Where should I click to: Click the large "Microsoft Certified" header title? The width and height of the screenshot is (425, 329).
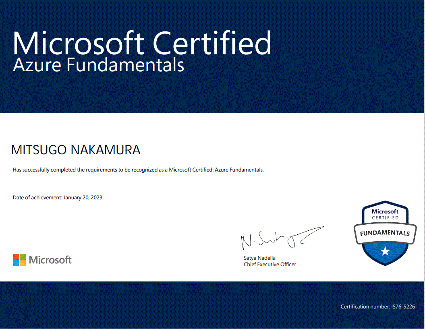click(142, 43)
